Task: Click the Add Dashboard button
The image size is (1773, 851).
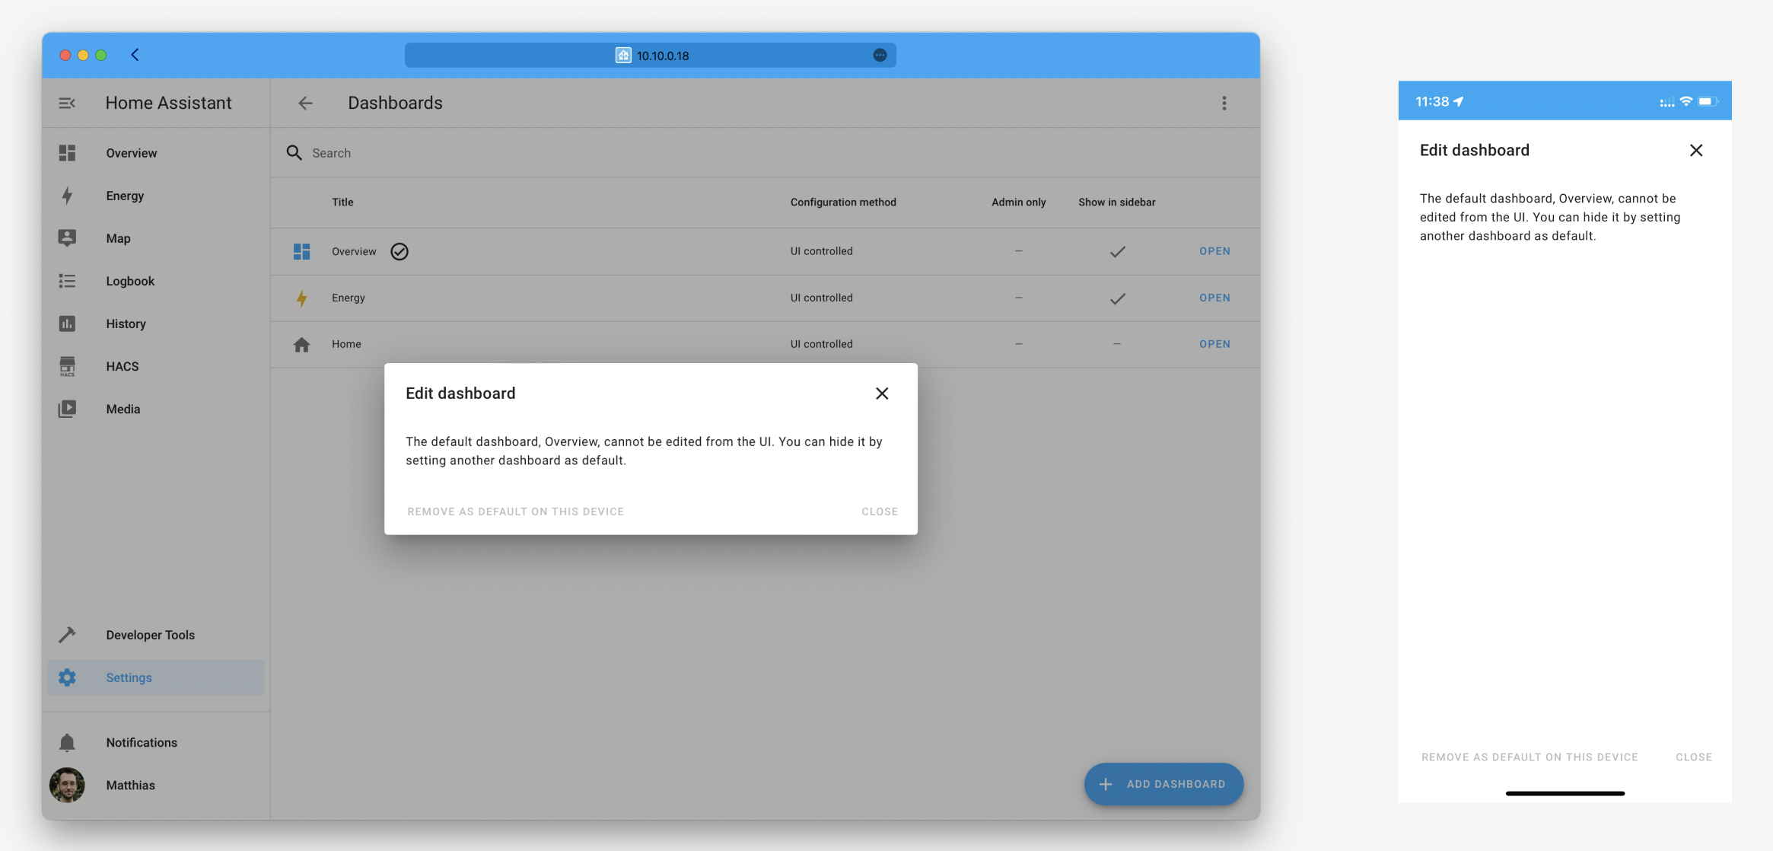Action: pyautogui.click(x=1163, y=784)
